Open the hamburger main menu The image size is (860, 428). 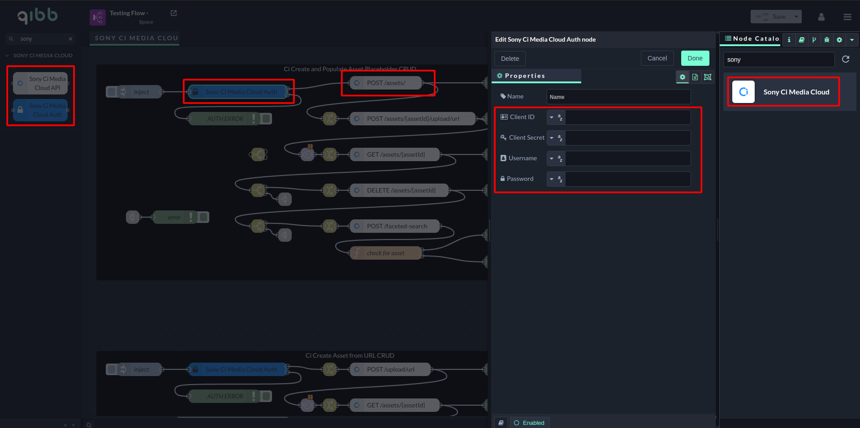pyautogui.click(x=847, y=17)
